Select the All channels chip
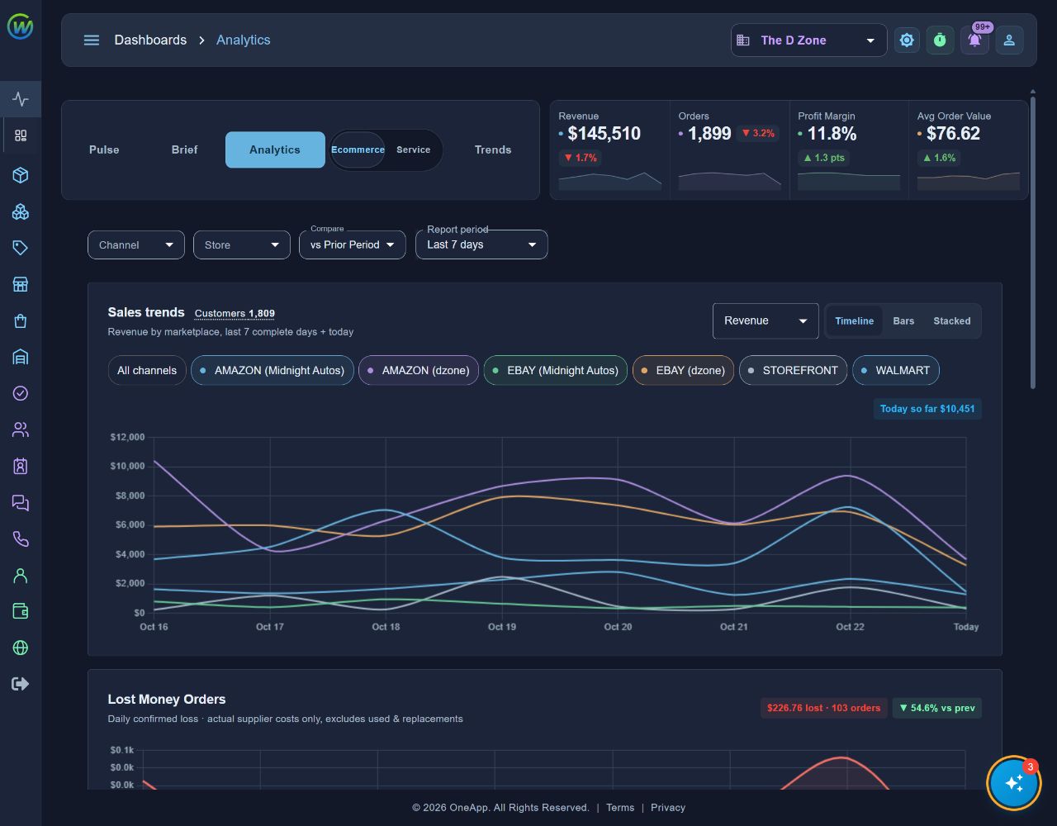This screenshot has width=1057, height=826. [x=147, y=370]
